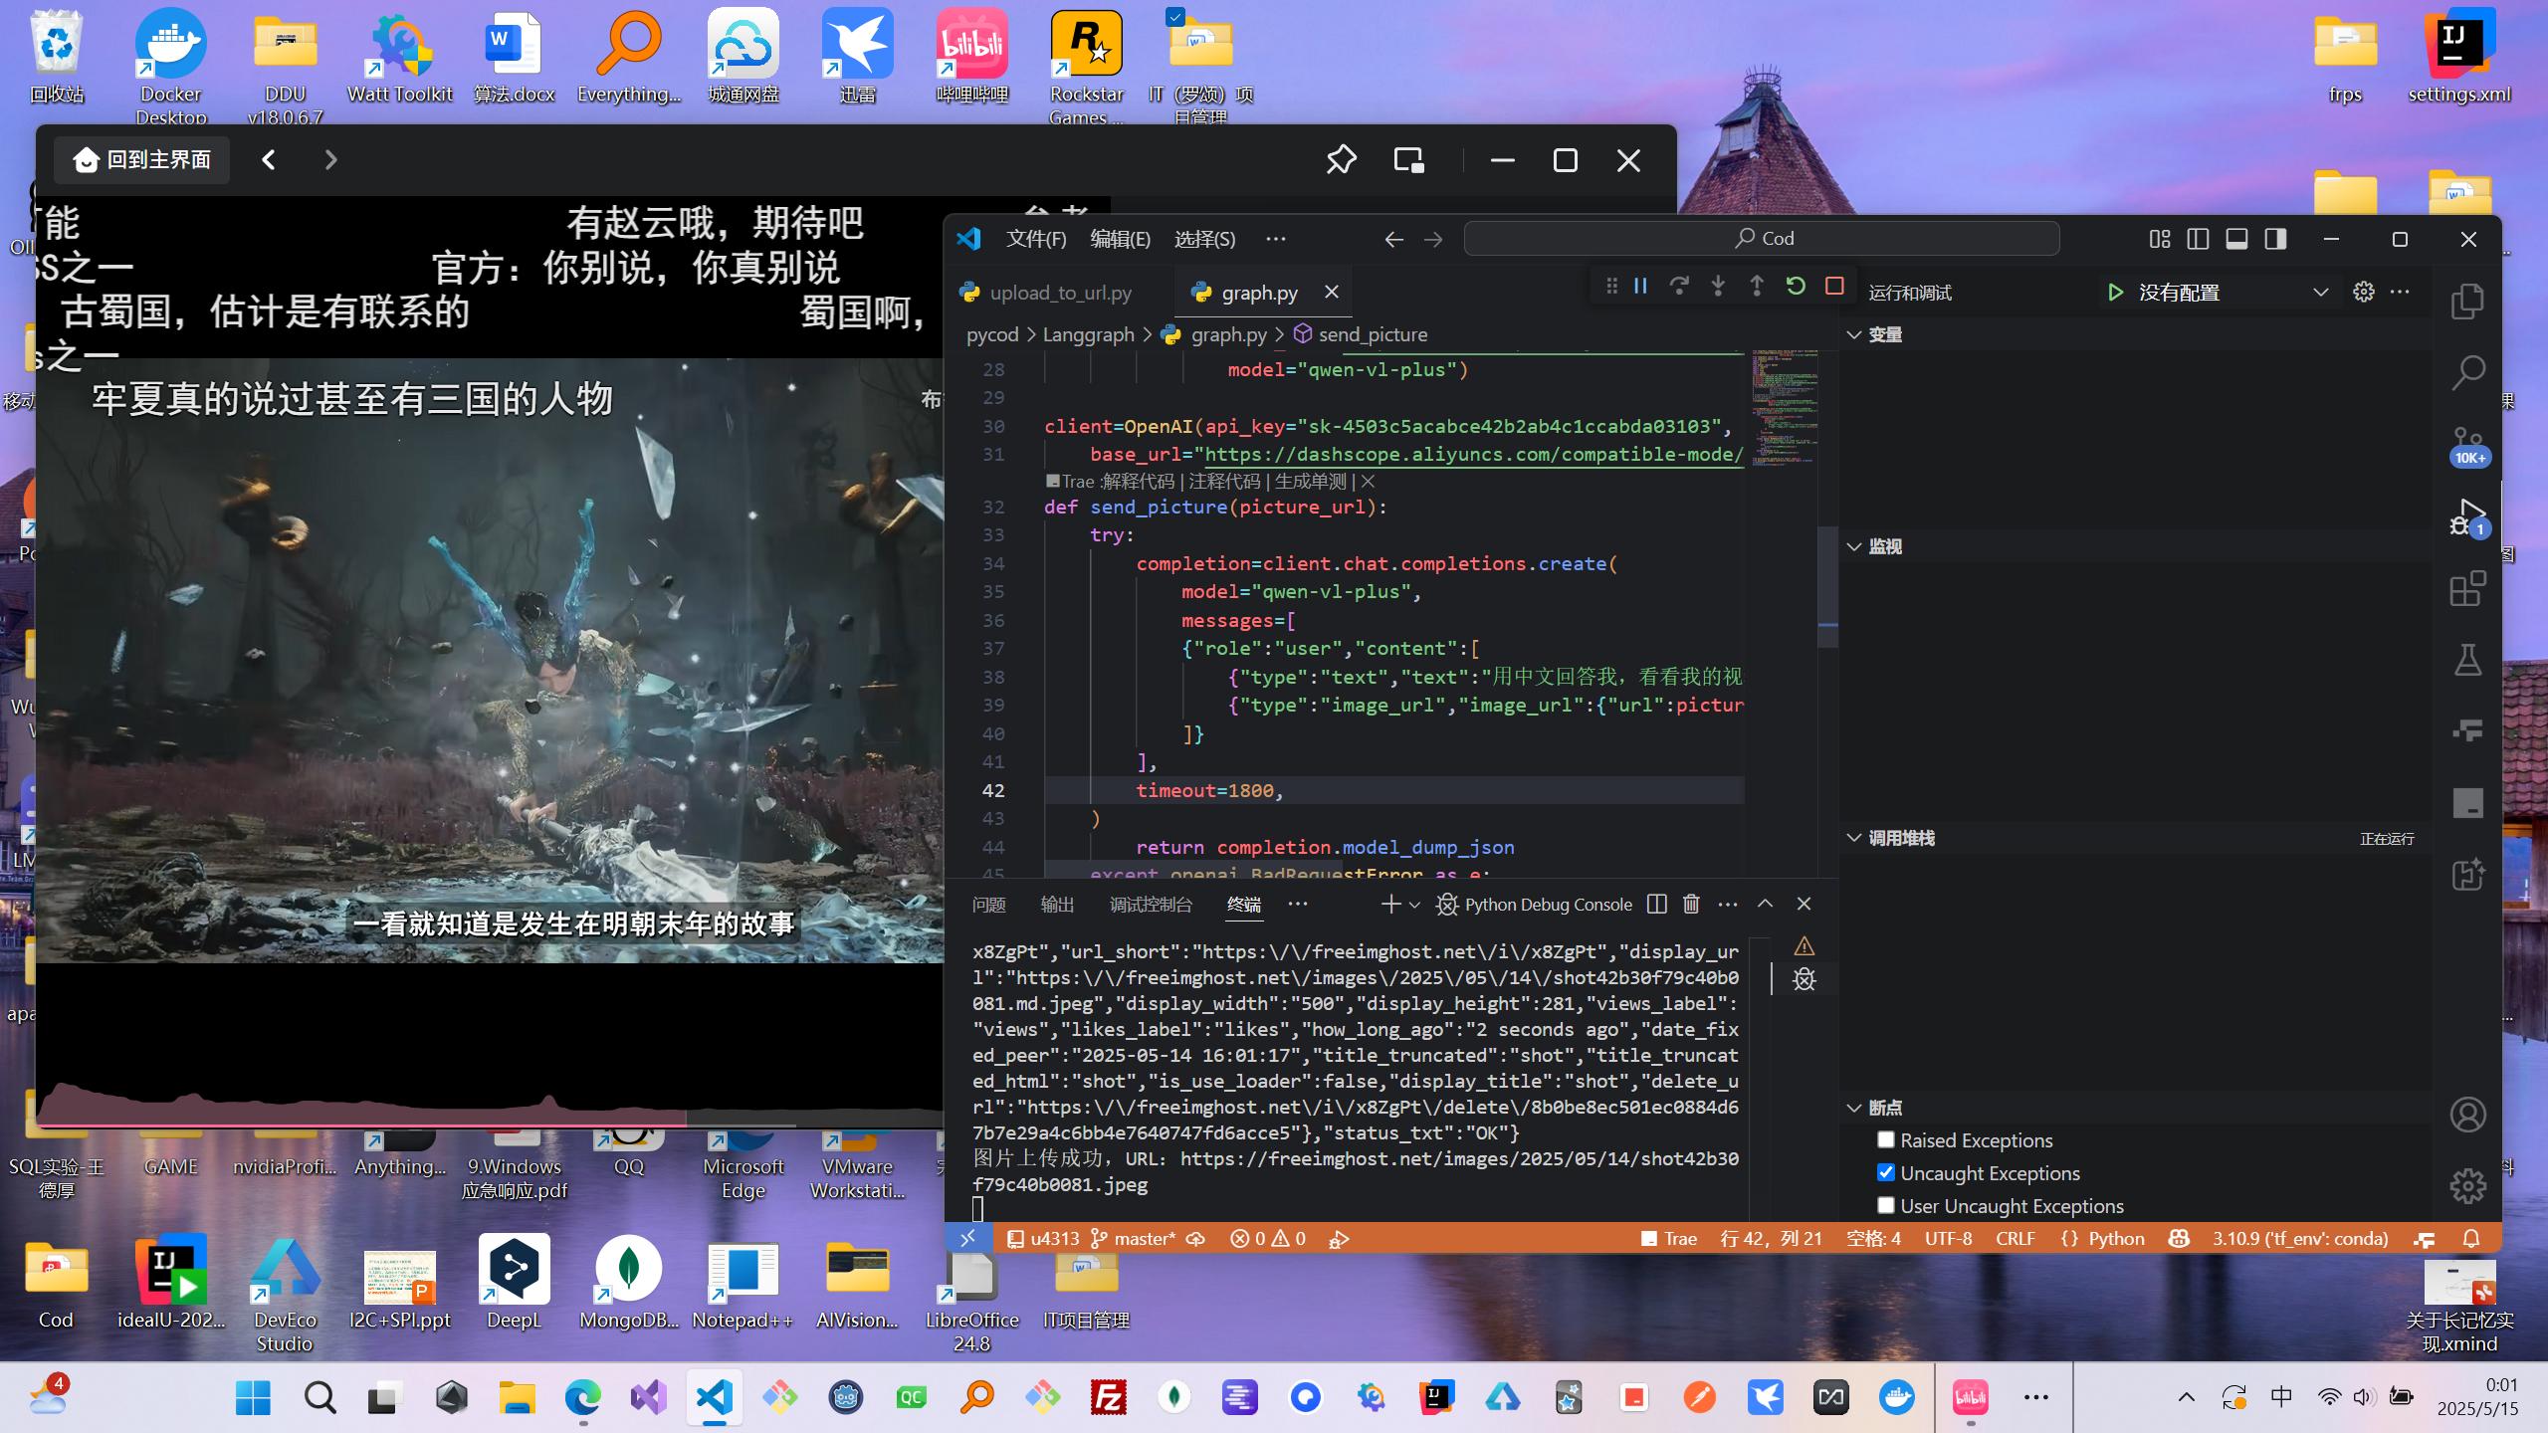Go forward in the video player navigation

pyautogui.click(x=330, y=160)
